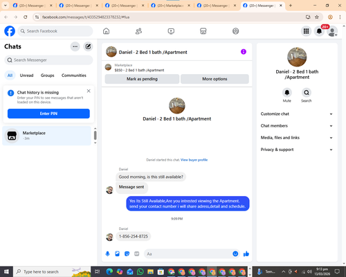Click Daniel's avatar beside phone number message
The height and width of the screenshot is (277, 346).
tap(109, 237)
